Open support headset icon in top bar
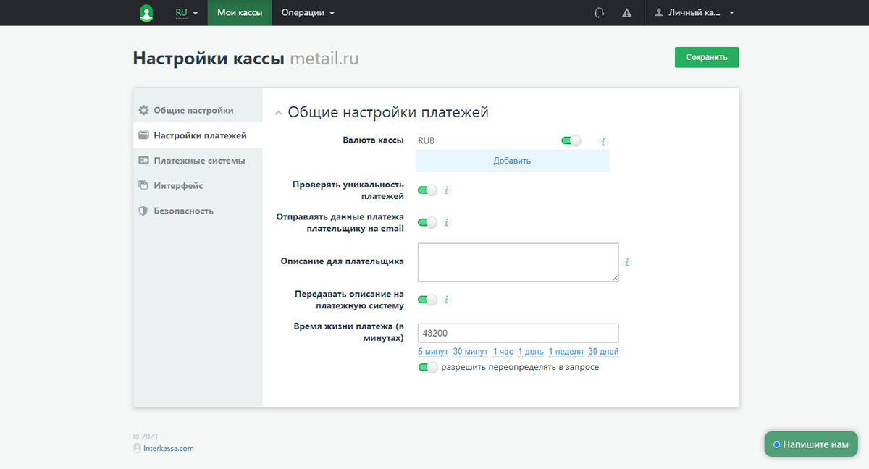Screen dimensions: 869x469 tap(599, 13)
